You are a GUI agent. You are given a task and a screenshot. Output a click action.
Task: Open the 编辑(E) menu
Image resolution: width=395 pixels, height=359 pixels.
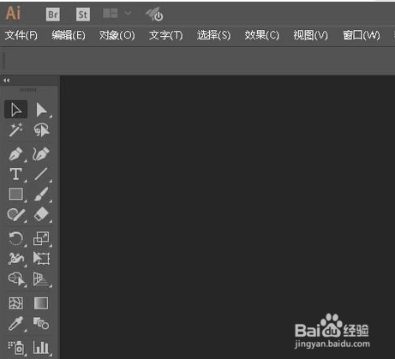click(69, 35)
